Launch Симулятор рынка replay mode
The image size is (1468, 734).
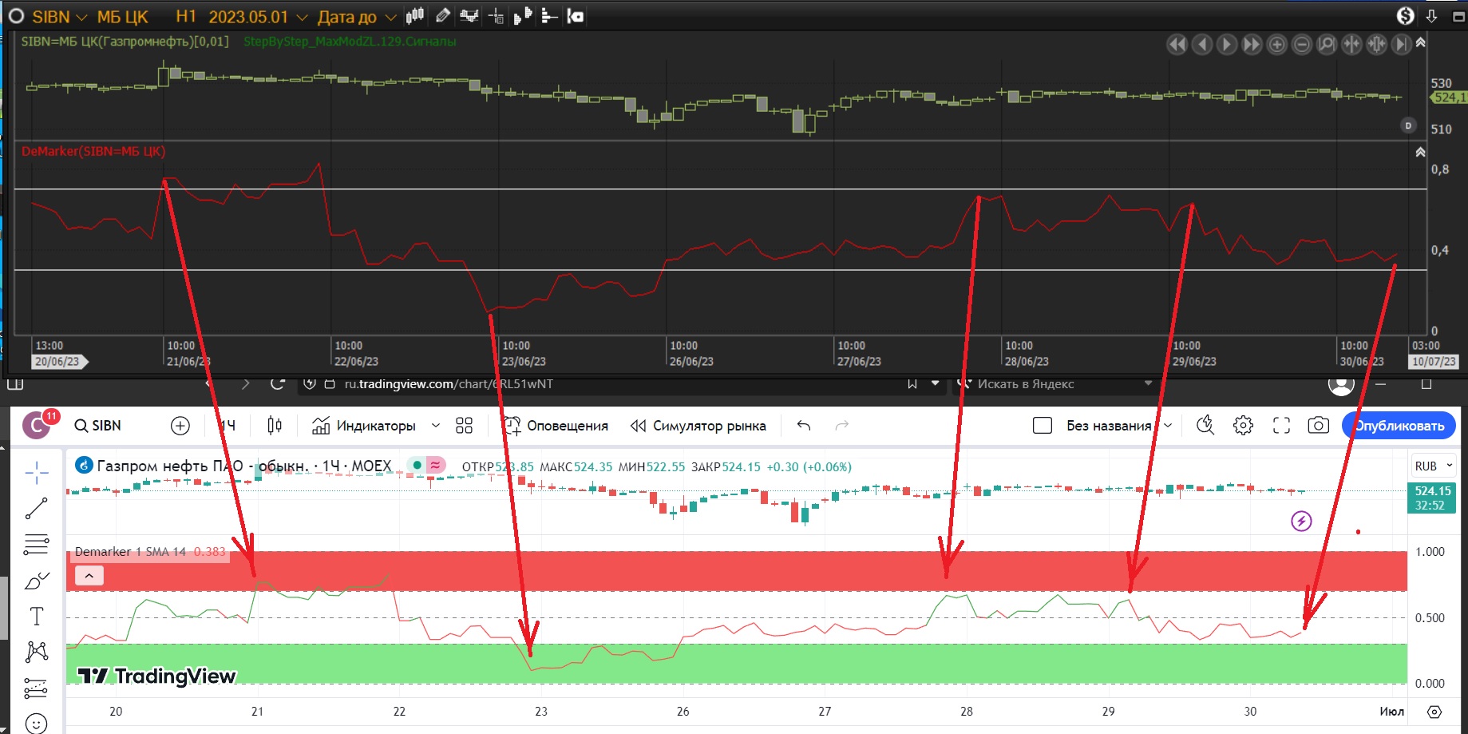pyautogui.click(x=698, y=426)
